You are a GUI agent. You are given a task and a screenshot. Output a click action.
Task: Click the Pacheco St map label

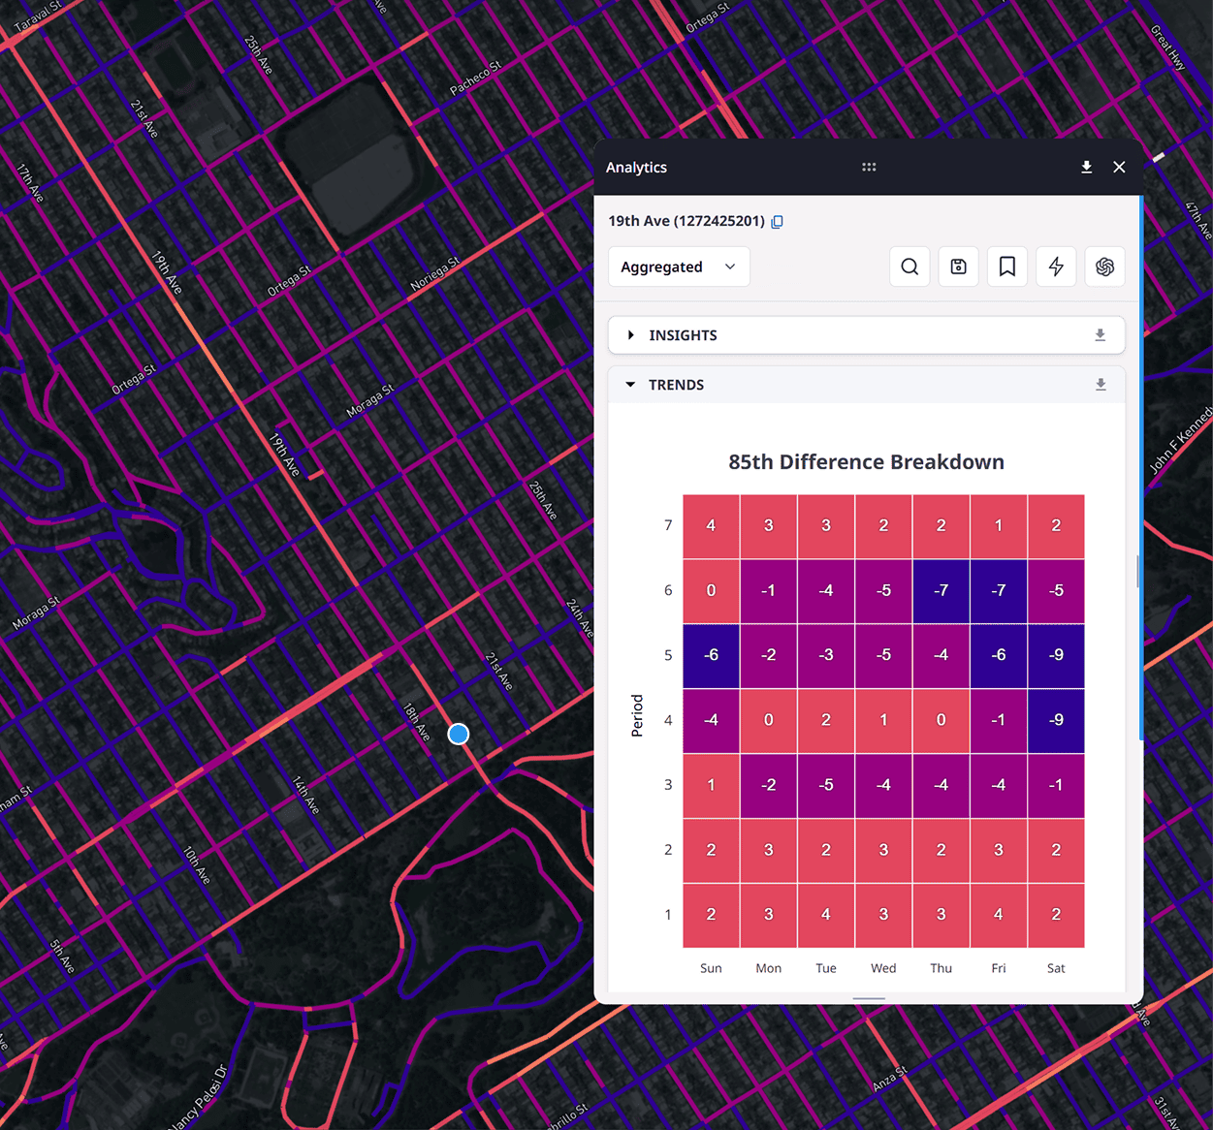click(475, 78)
